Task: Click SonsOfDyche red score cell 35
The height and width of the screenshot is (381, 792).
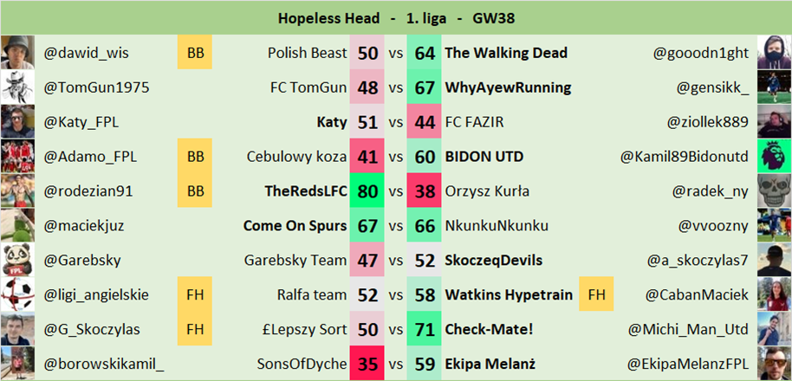Action: tap(367, 365)
